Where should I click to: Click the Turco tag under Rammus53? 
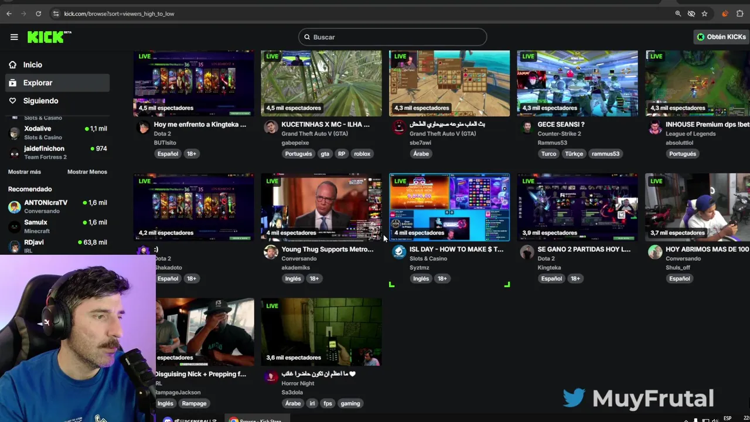548,154
